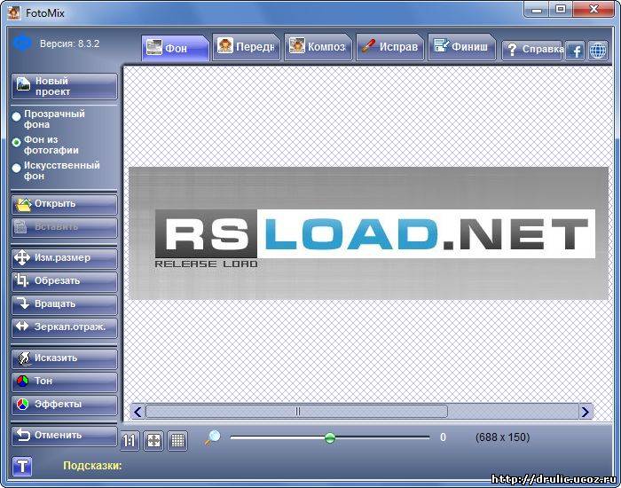621x488 pixels.
Task: Click the Подсказки: hints label
Action: [92, 466]
